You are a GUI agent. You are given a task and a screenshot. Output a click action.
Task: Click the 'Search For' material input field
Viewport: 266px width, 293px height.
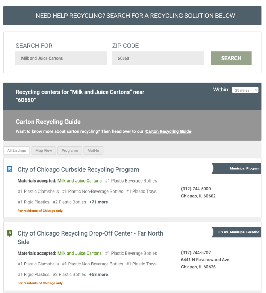pos(61,58)
